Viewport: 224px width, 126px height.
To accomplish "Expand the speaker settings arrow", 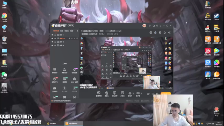I will pyautogui.click(x=141, y=93).
